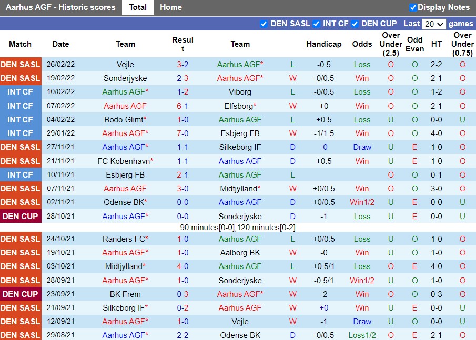Click the 1-0 result versus Randers FC
The image size is (476, 340).
[x=183, y=239]
